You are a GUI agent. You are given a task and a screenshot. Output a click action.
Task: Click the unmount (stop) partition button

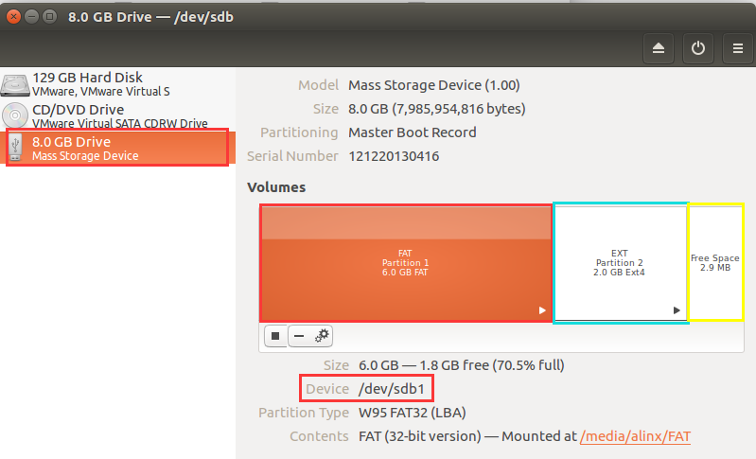(x=275, y=336)
